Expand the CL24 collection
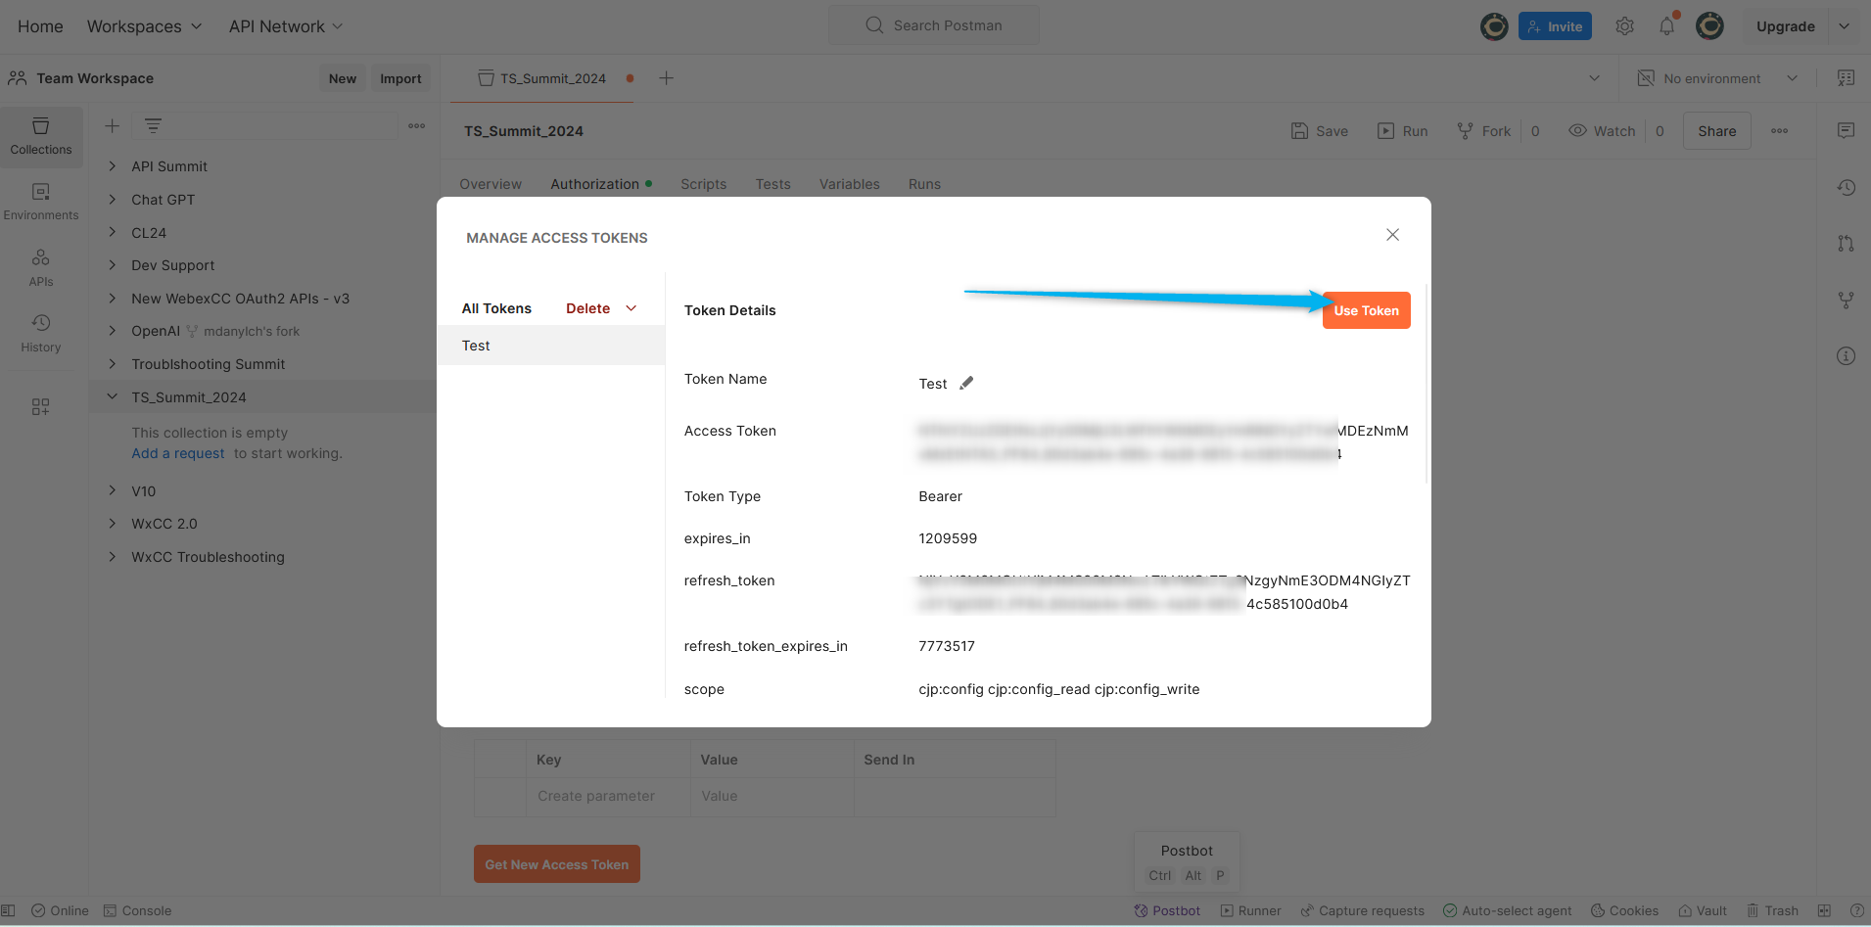 pos(113,233)
